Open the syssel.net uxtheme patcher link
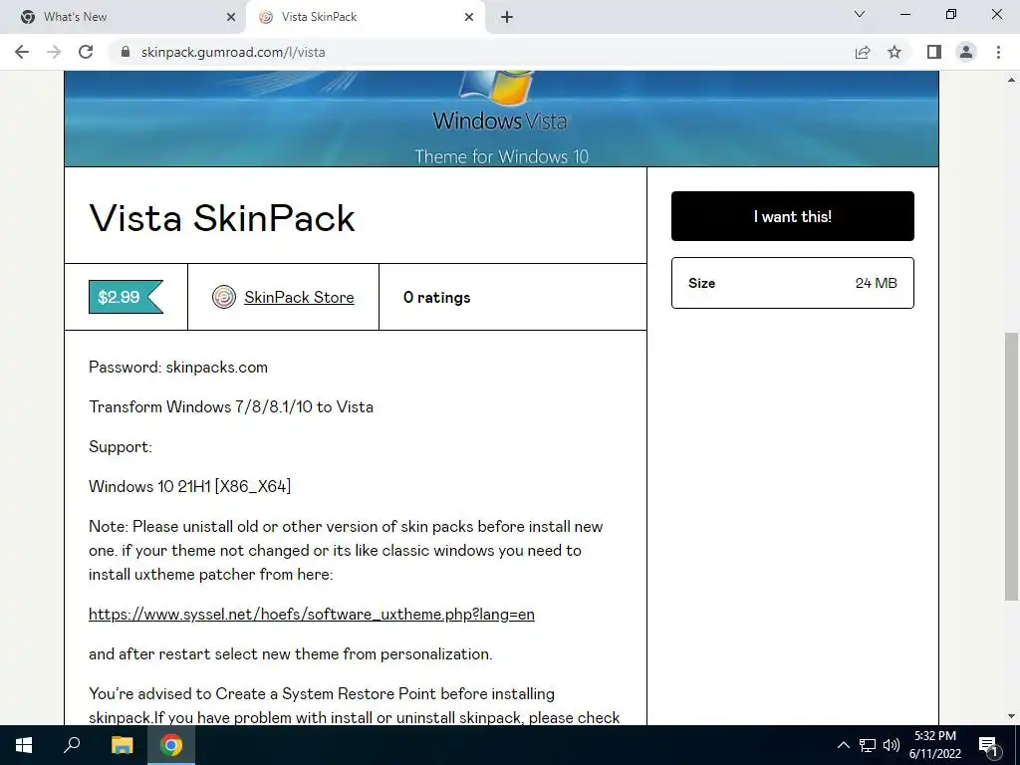 [x=312, y=614]
